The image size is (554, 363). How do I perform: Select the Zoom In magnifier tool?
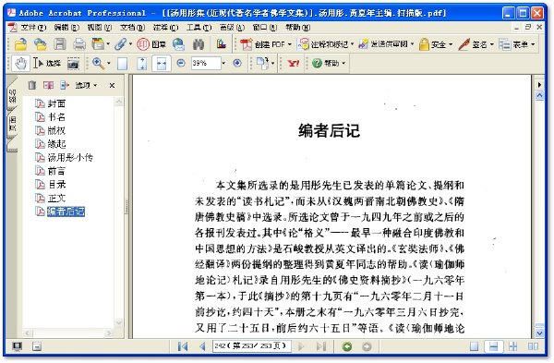[98, 63]
